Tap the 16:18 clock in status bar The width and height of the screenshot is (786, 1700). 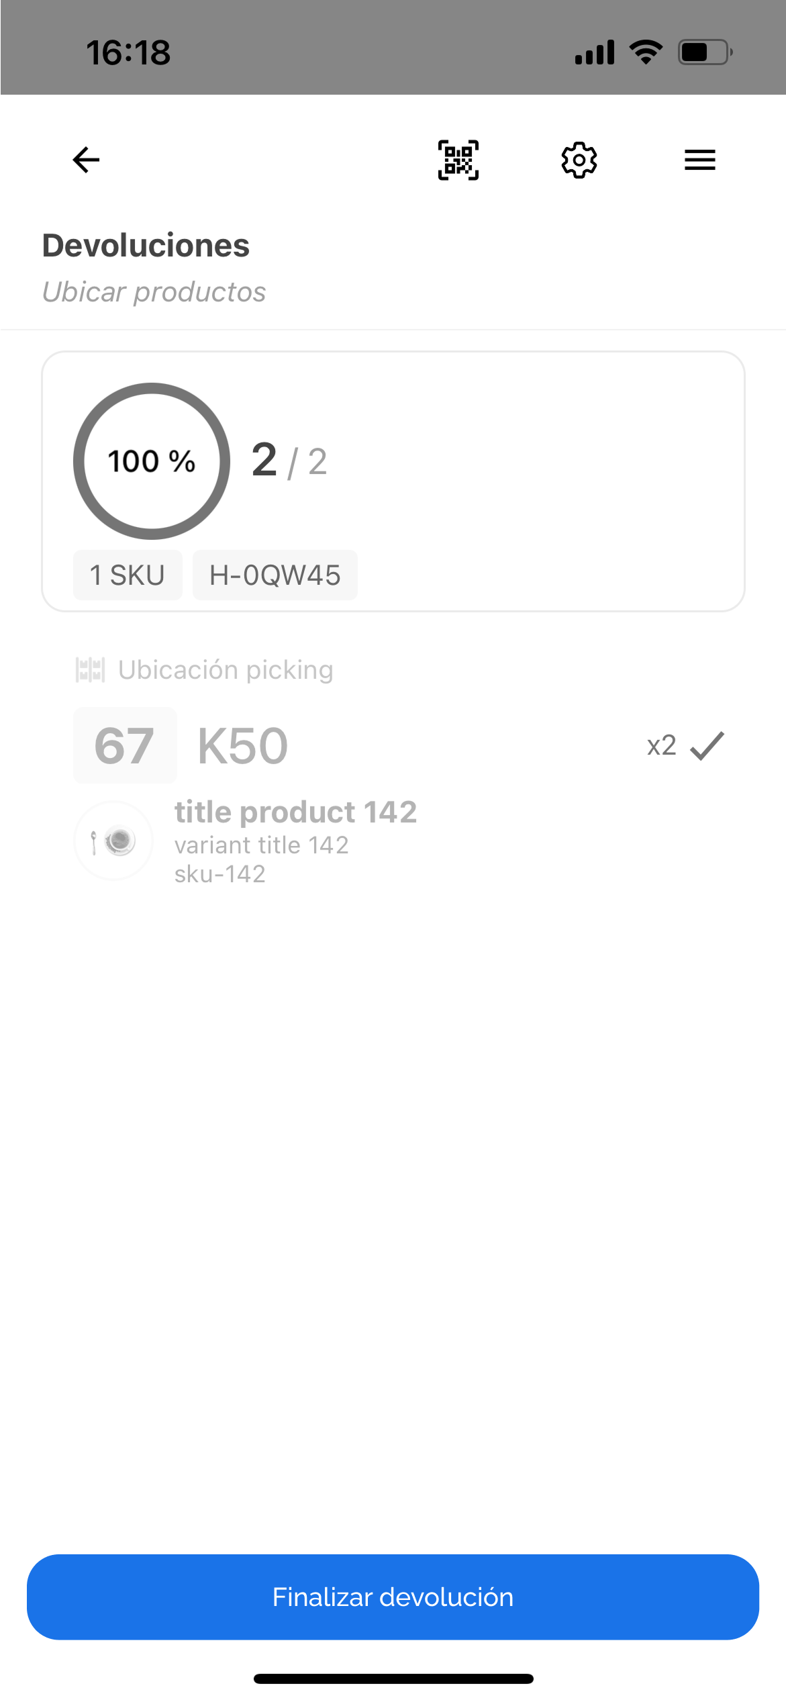[128, 52]
